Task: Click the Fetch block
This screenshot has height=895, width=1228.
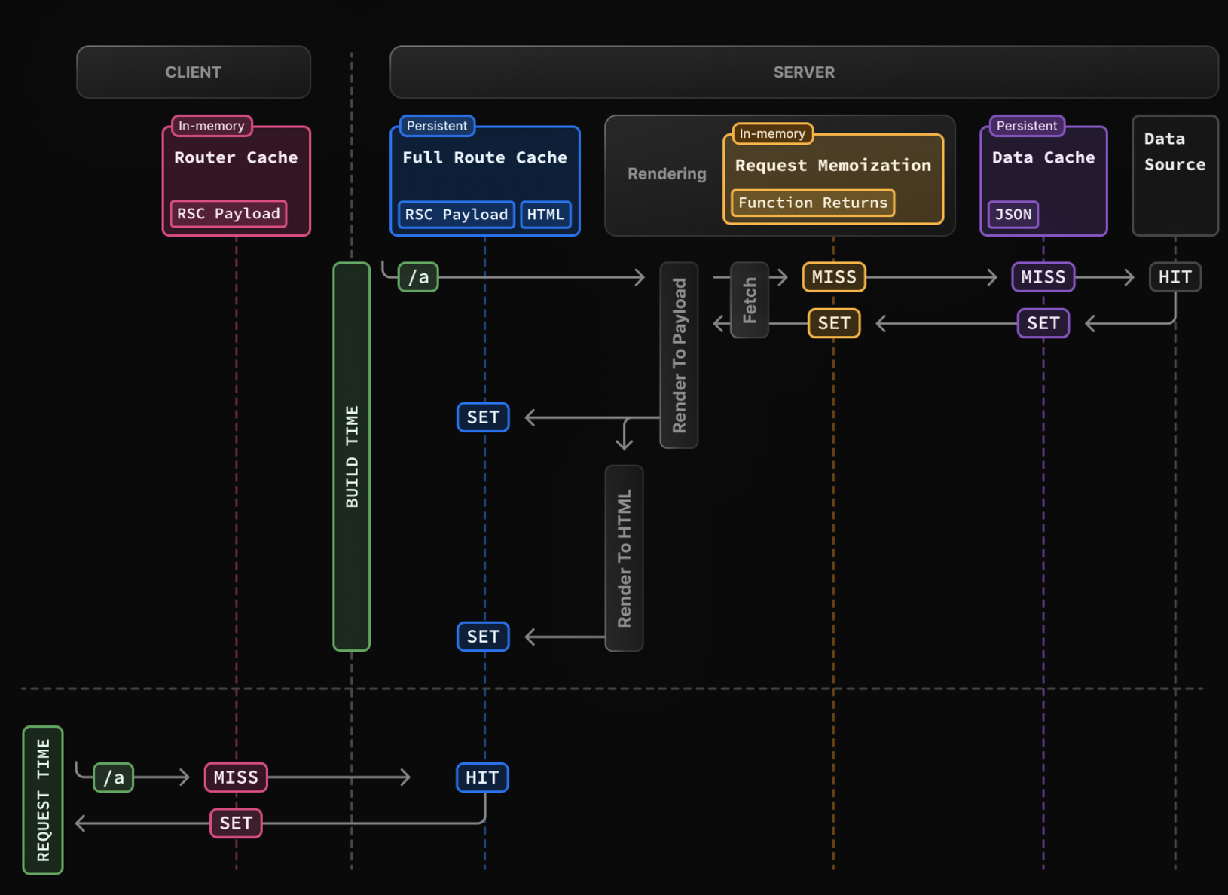Action: (x=750, y=300)
